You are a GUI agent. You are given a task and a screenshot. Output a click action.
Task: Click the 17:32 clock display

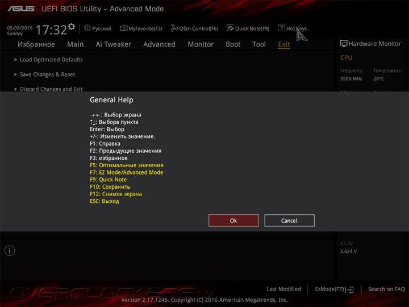pos(51,30)
